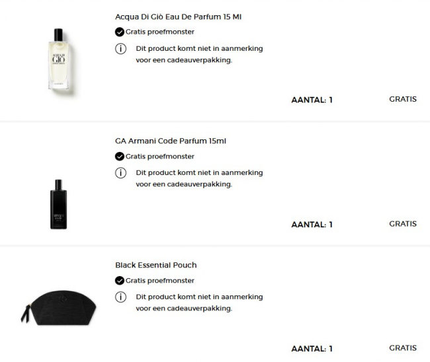Click the AANTAL: 1 quantity for Acqua Di Giò
430x362 pixels.
[312, 100]
